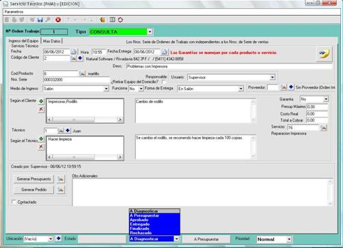343x248 pixels.
Task: Click the columns layout toolbar icon
Action: coord(112,20)
